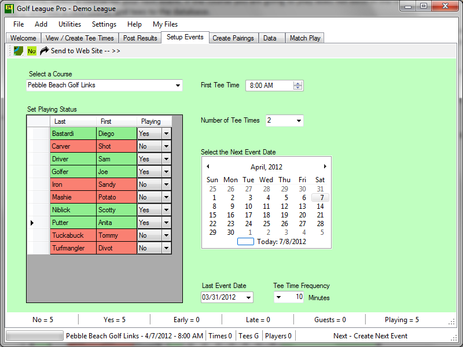Image resolution: width=463 pixels, height=347 pixels.
Task: Select April 7 in the calendar
Action: (321, 198)
